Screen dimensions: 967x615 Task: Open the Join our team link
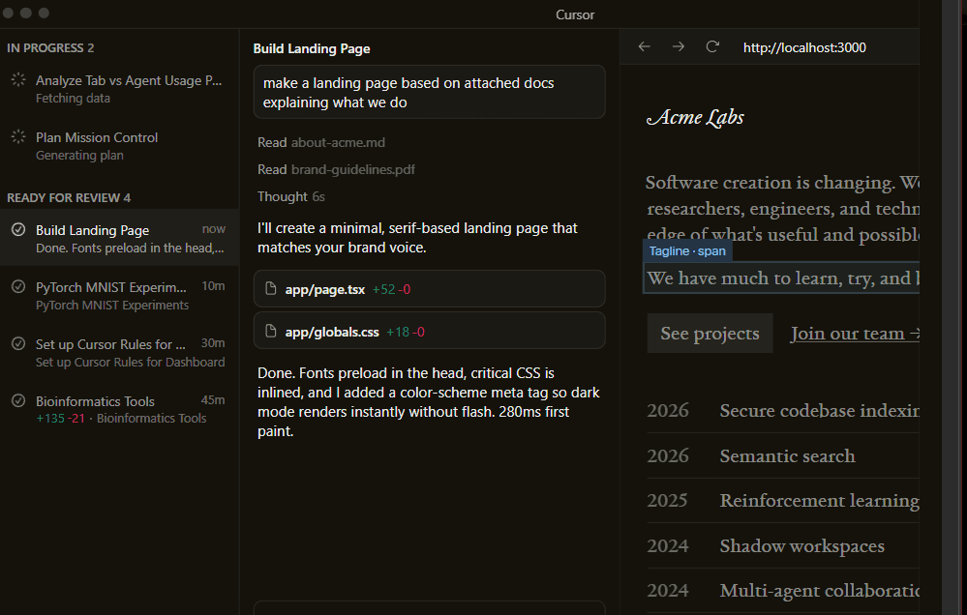pos(854,333)
